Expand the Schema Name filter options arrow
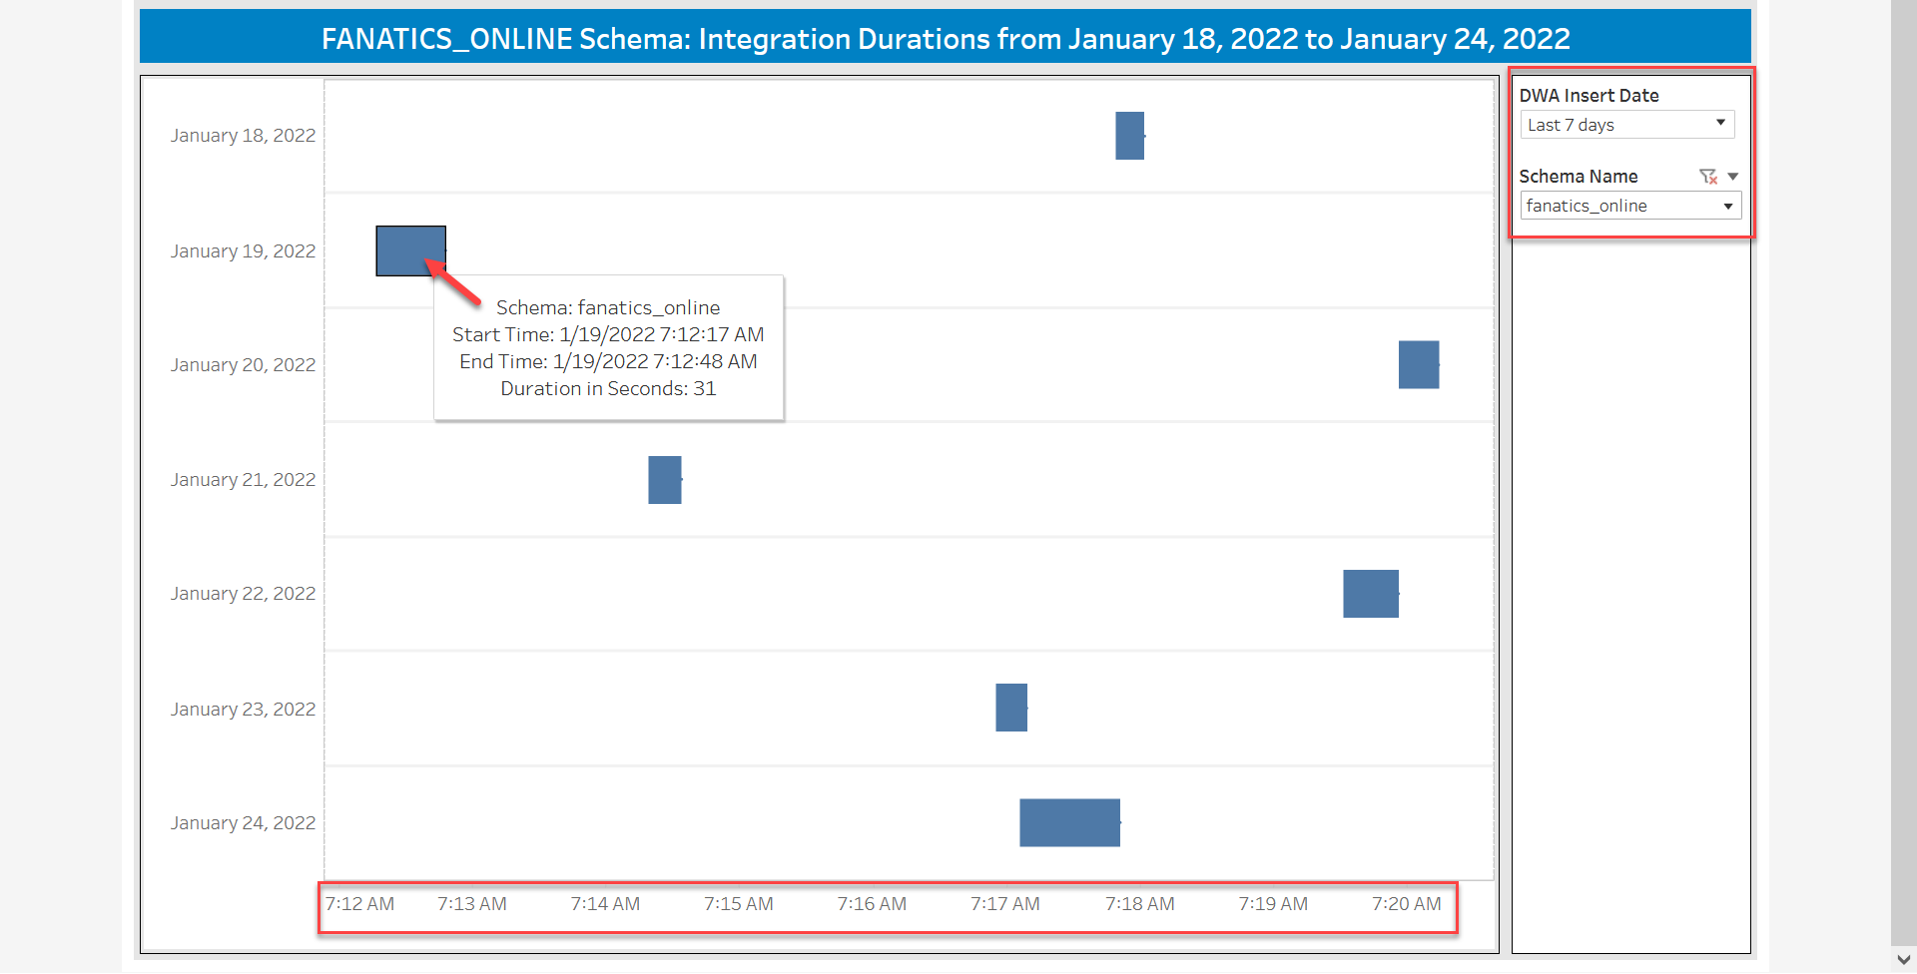The image size is (1917, 974). pyautogui.click(x=1733, y=177)
